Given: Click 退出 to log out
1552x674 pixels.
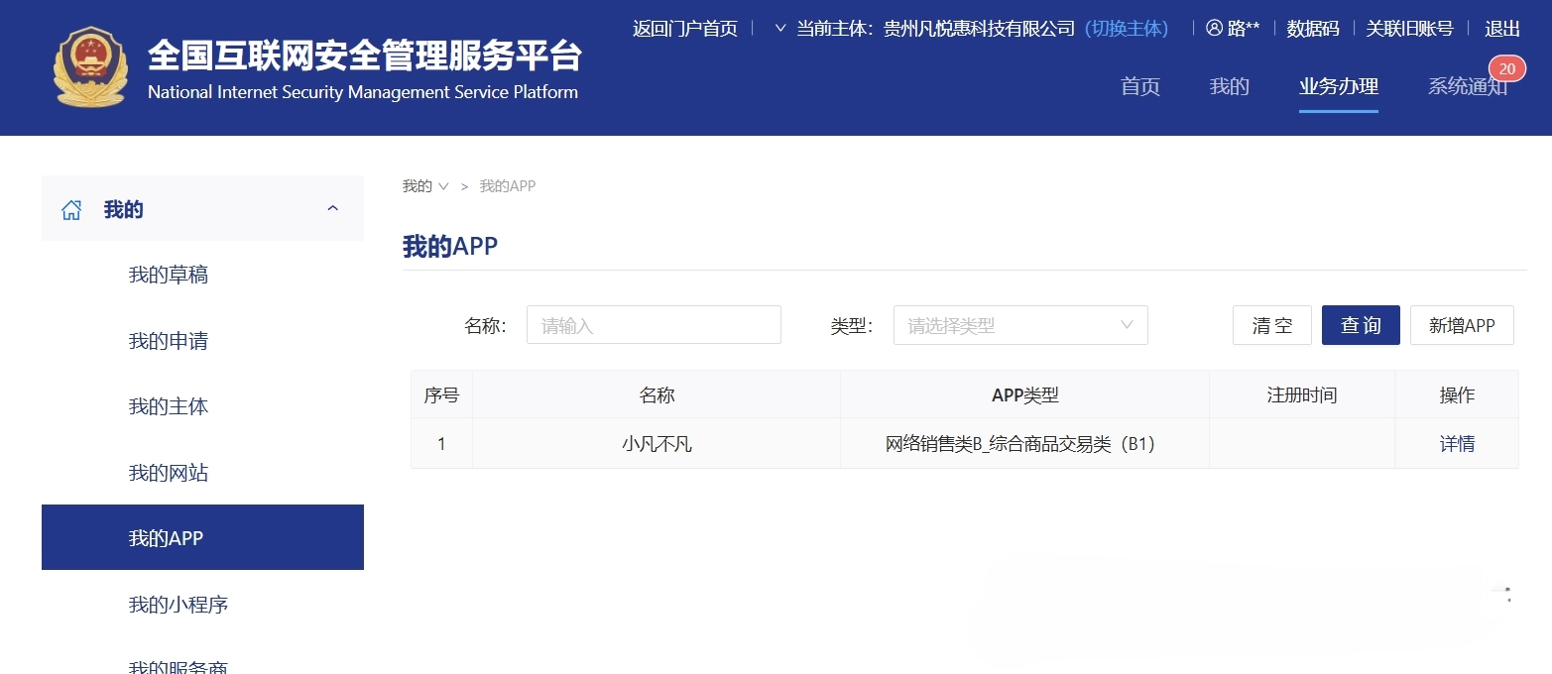Looking at the screenshot, I should click(1501, 29).
